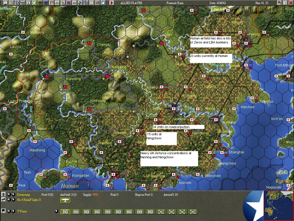This screenshot has width=294, height=221.
Task: Open the Y Force unit link
Action: (x=22, y=211)
